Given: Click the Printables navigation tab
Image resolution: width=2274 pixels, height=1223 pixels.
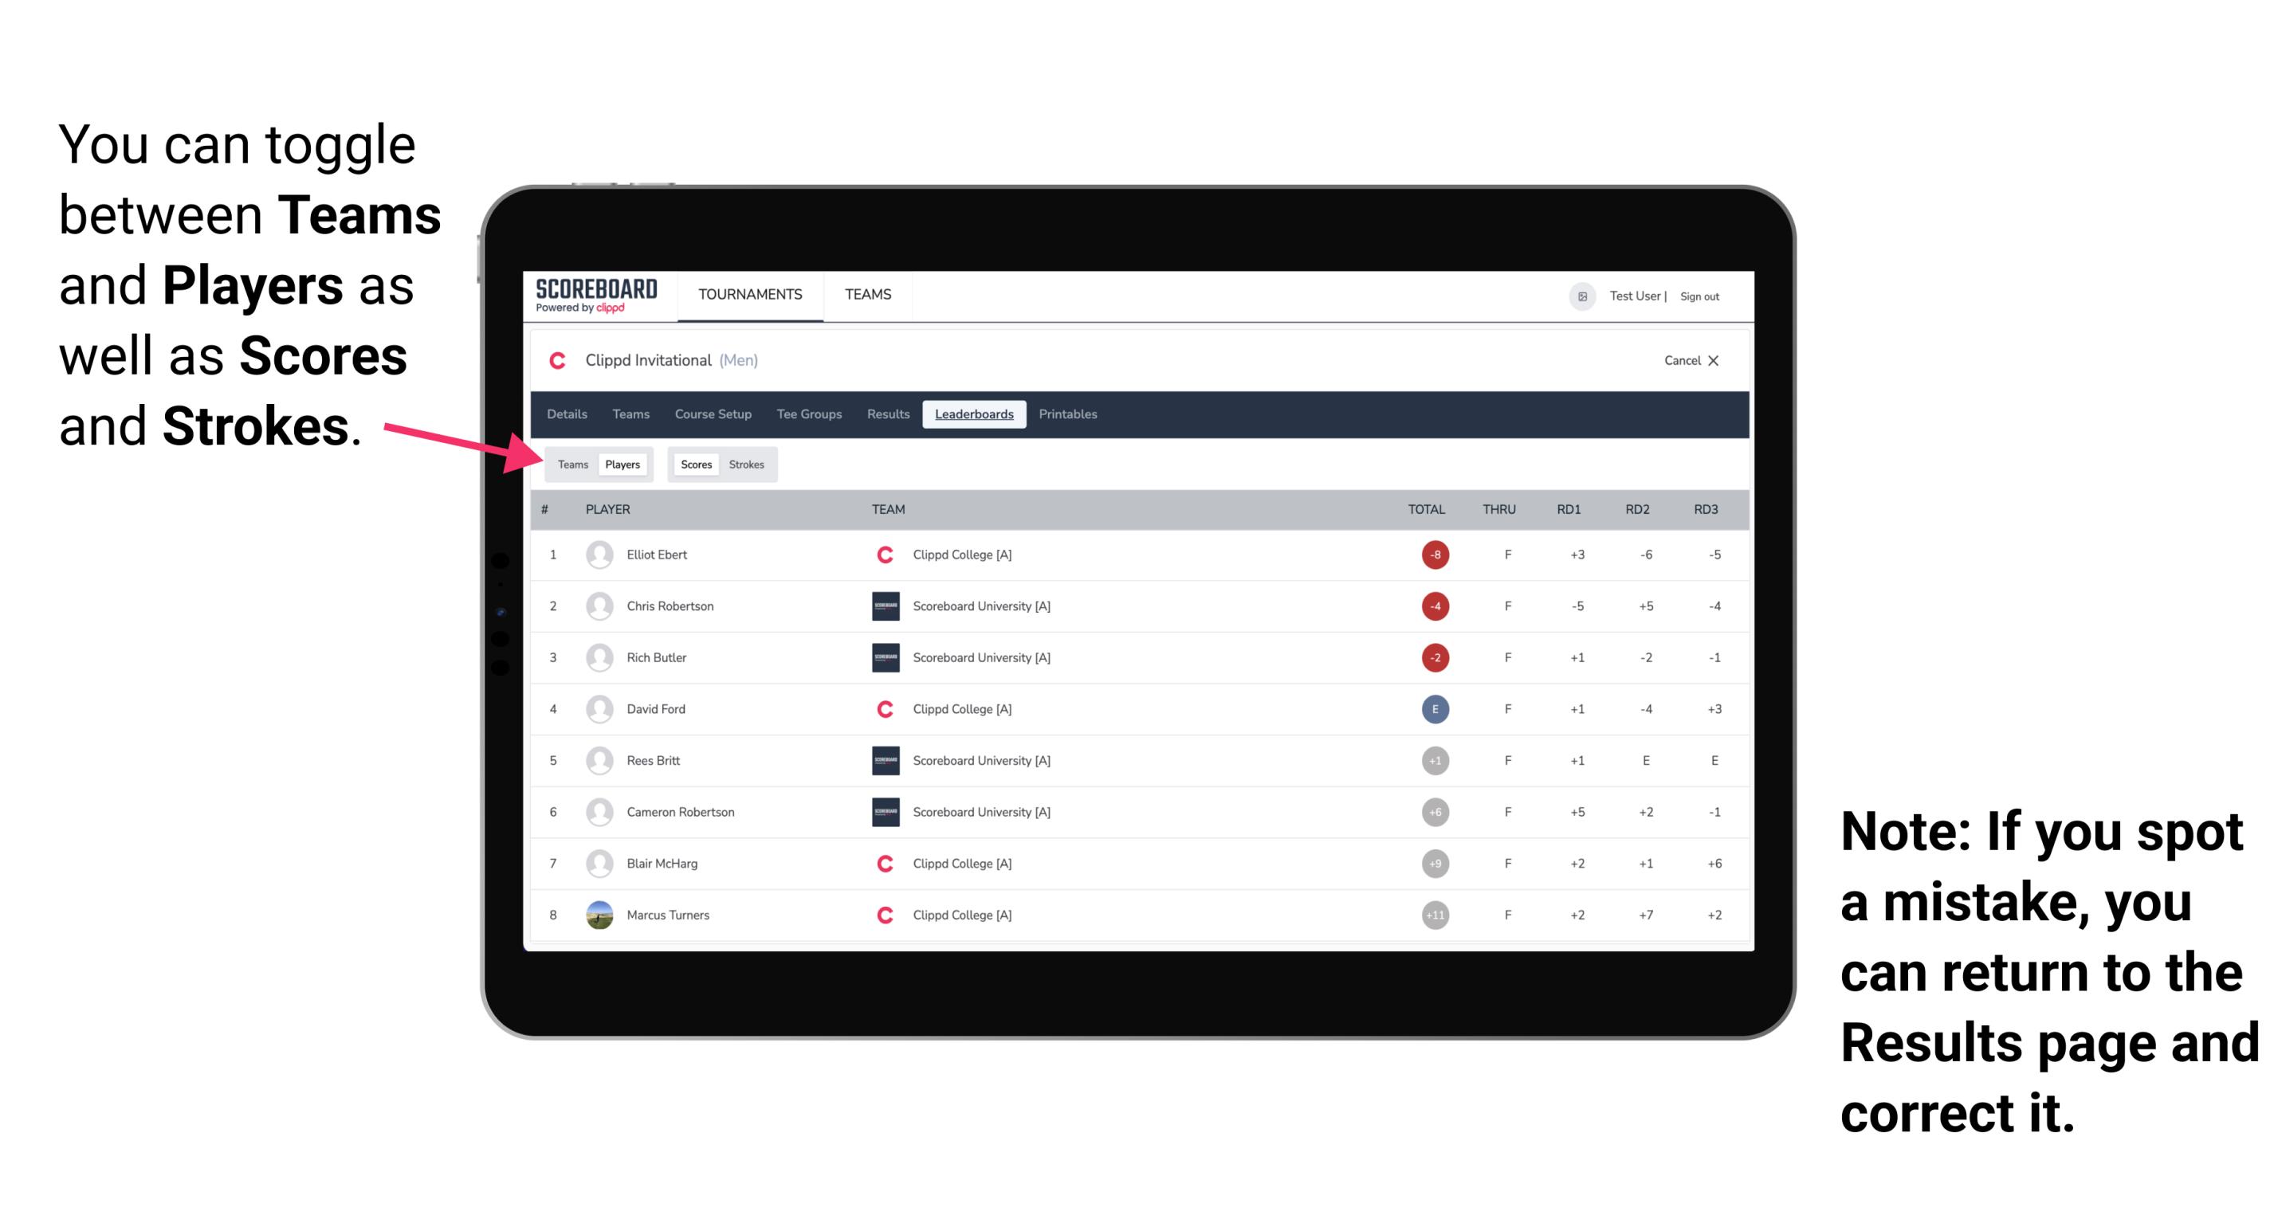Looking at the screenshot, I should [1069, 414].
